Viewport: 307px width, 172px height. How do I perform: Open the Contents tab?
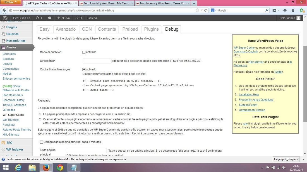click(107, 29)
